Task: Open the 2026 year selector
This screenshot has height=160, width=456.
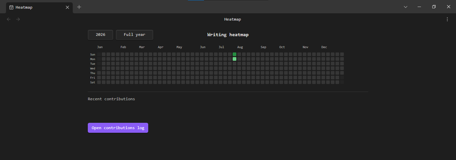Action: pos(100,35)
